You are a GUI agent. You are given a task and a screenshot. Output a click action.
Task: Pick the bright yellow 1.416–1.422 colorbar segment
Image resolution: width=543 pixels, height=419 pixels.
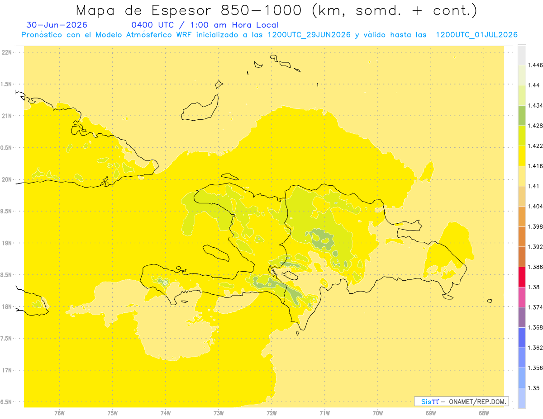[522, 155]
